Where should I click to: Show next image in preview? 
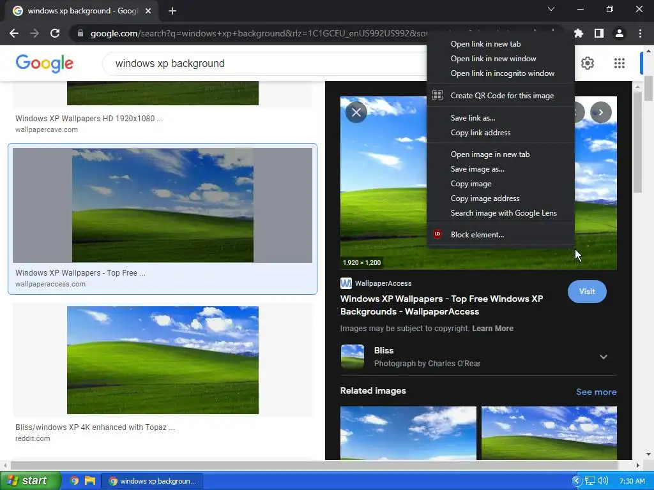point(600,112)
